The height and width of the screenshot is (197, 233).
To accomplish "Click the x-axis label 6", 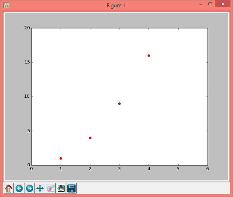I will click(x=208, y=169).
